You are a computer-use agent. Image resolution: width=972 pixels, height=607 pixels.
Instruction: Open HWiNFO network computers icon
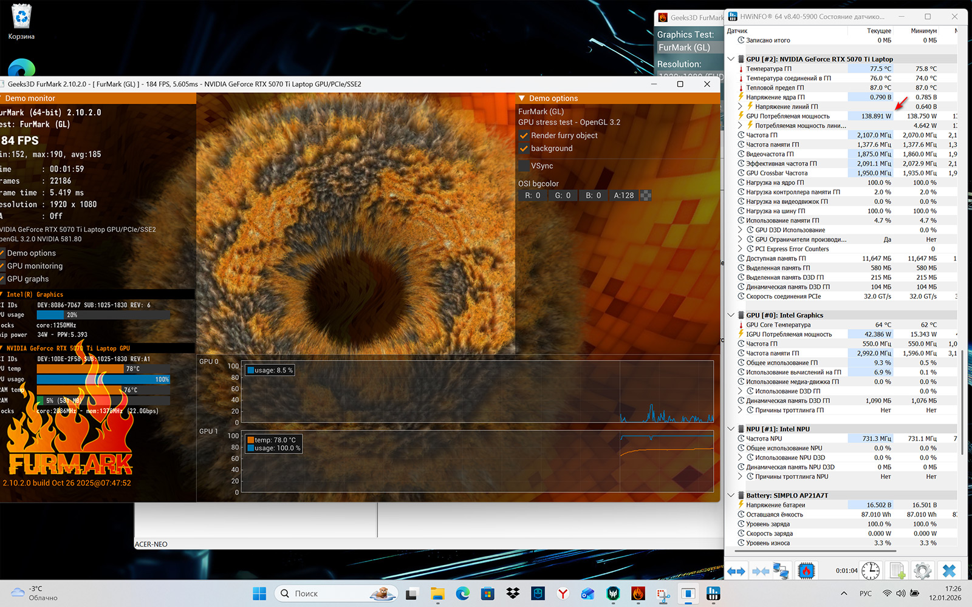pos(781,571)
